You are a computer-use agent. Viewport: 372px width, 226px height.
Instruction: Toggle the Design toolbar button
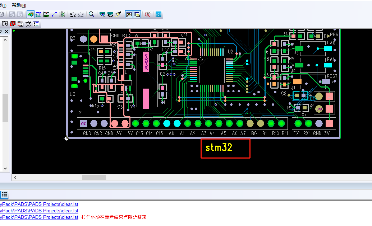point(30,14)
